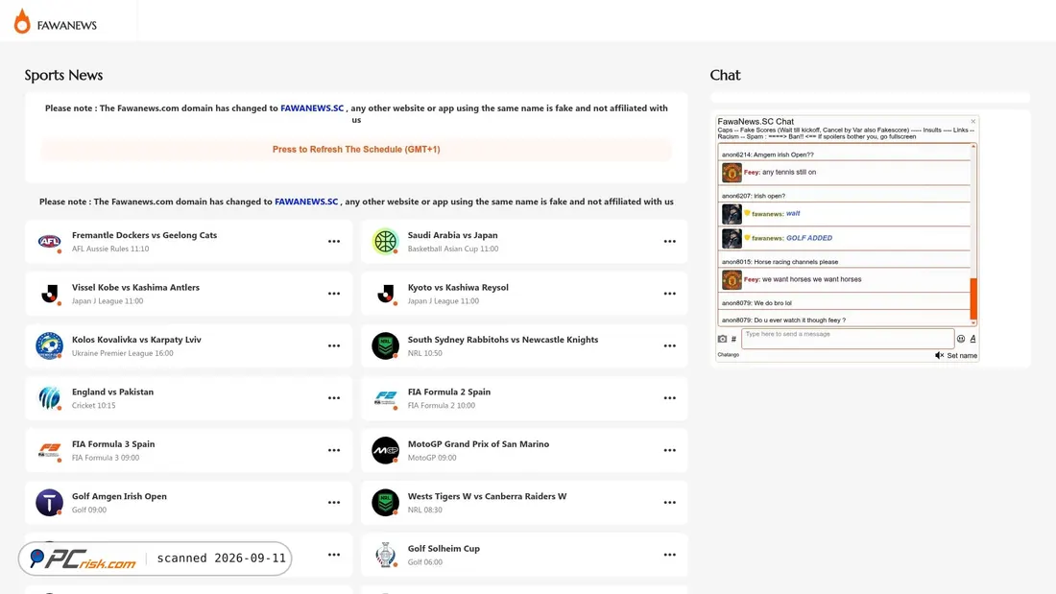
Task: Show options for England vs Pakistan cricket
Action: (334, 398)
